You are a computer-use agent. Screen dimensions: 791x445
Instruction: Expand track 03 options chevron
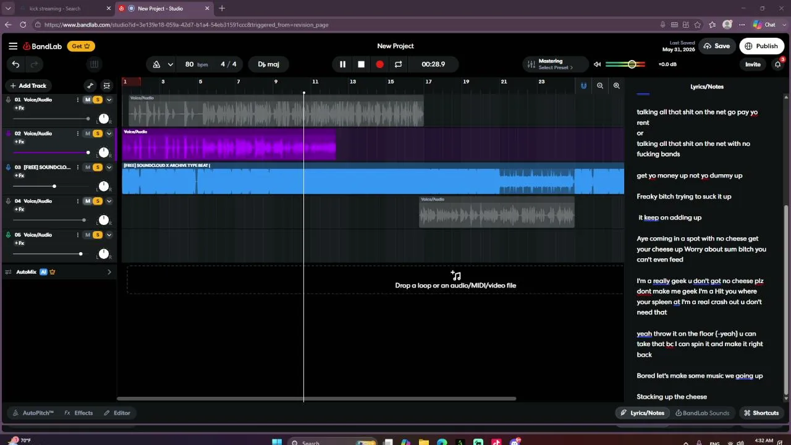point(109,167)
